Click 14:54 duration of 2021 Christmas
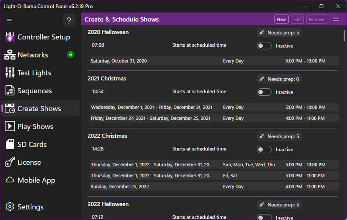Image resolution: width=347 pixels, height=220 pixels. 98,91
